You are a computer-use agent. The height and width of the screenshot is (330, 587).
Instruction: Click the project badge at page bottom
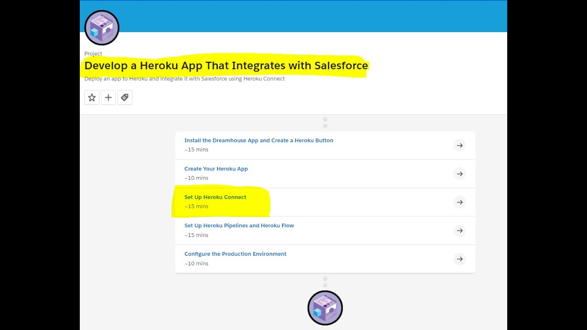pos(325,308)
